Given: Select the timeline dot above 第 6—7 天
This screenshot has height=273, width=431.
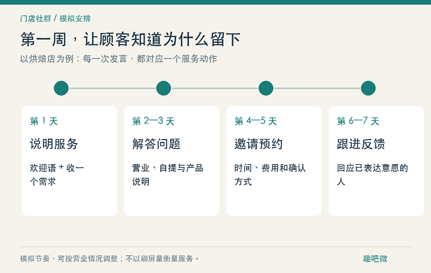Looking at the screenshot, I should click(369, 88).
